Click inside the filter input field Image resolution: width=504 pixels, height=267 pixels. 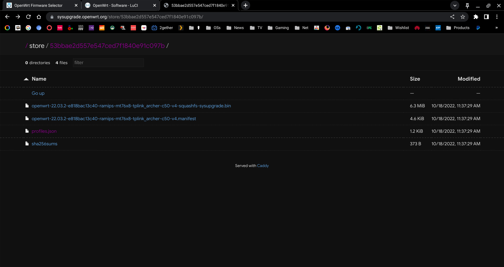[x=108, y=63]
